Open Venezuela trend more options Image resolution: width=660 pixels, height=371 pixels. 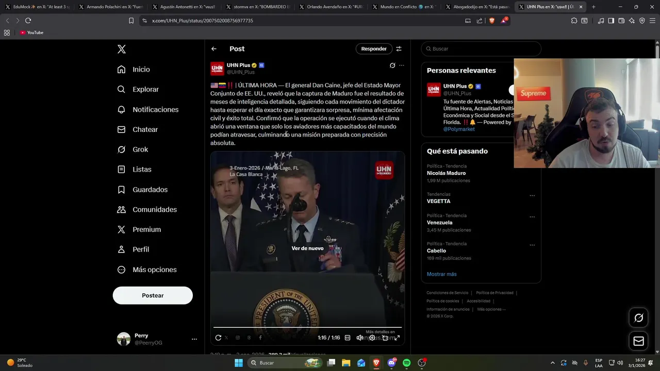tap(532, 217)
